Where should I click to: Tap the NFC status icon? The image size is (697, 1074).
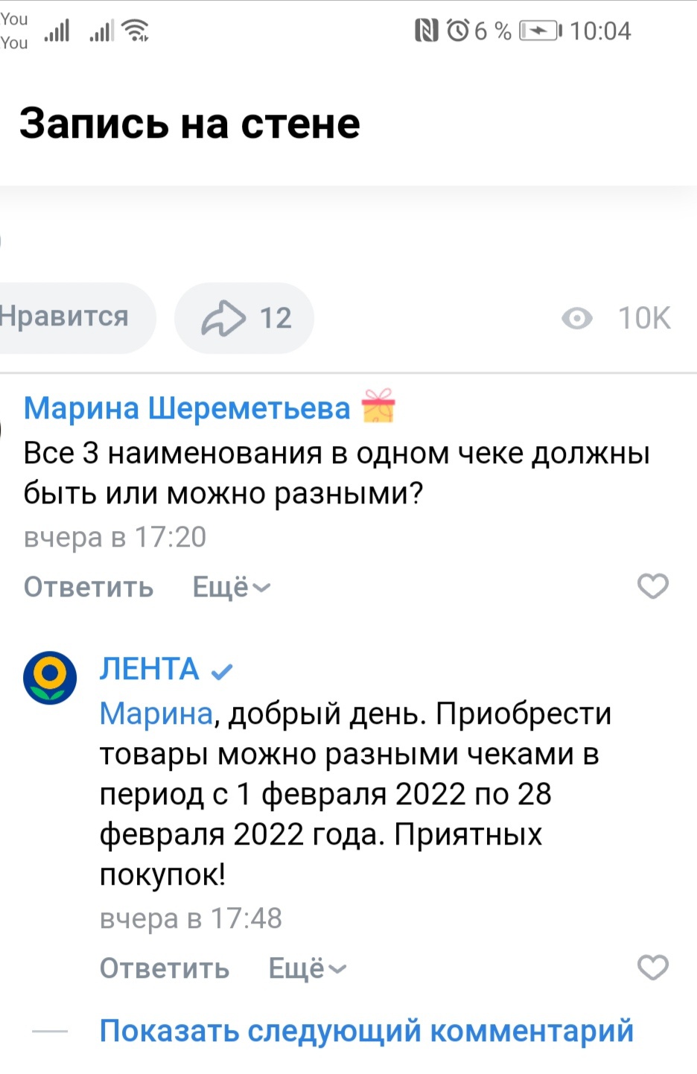coord(426,31)
